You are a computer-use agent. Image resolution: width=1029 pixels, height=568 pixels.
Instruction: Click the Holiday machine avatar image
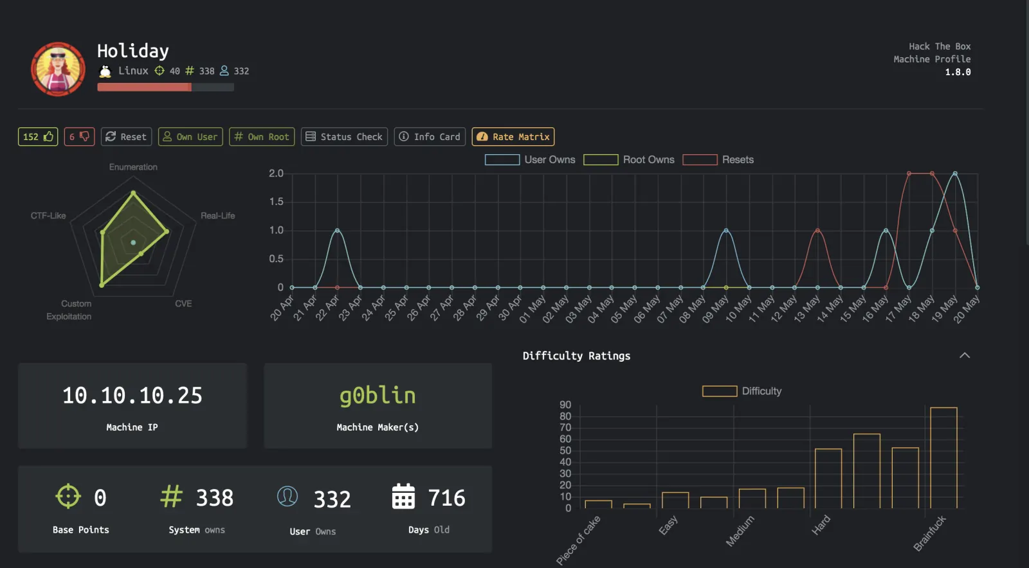click(58, 69)
